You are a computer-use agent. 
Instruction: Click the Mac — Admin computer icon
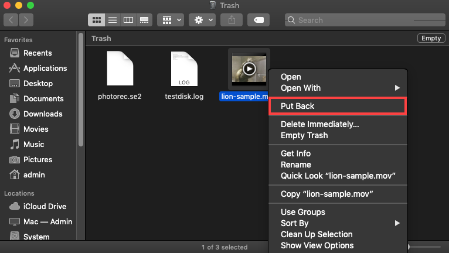click(x=14, y=221)
